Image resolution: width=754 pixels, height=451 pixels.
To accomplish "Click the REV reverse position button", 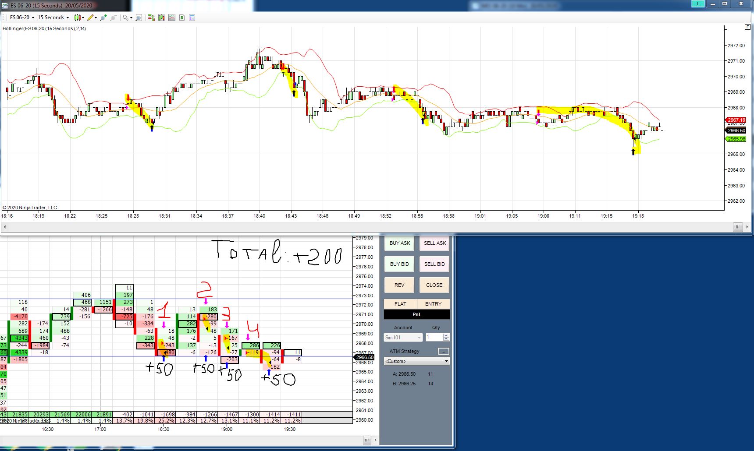I will tap(400, 285).
